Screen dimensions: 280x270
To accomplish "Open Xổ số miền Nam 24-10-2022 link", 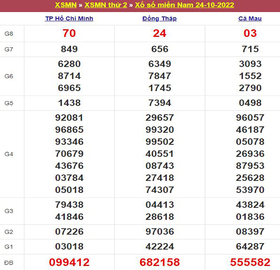I will click(184, 5).
